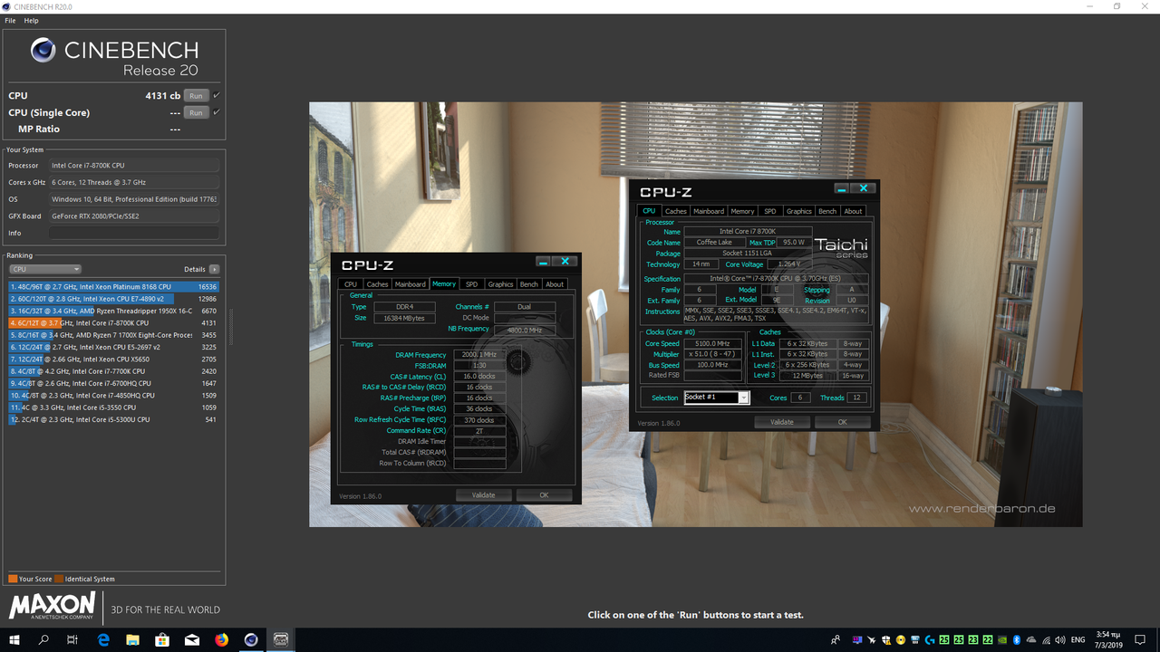This screenshot has height=652, width=1160.
Task: Open the ranking CPU dropdown
Action: (45, 269)
